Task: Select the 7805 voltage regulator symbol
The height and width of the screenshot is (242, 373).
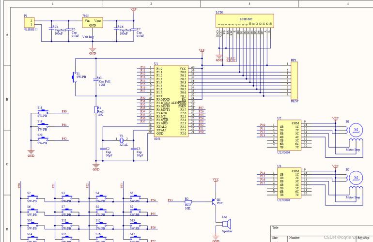Action: pos(92,24)
